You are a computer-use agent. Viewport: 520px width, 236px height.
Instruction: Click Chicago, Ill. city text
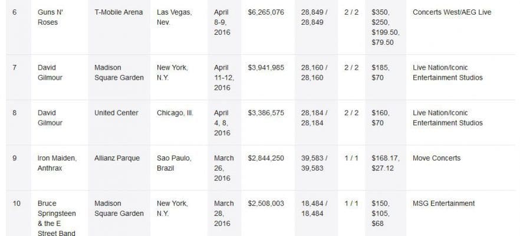pyautogui.click(x=175, y=113)
